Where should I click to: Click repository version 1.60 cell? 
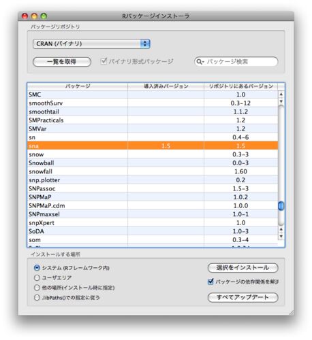(x=240, y=171)
